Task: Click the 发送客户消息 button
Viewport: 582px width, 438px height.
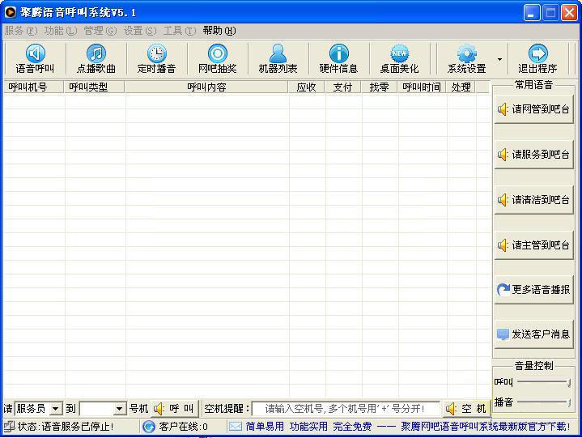Action: [533, 334]
